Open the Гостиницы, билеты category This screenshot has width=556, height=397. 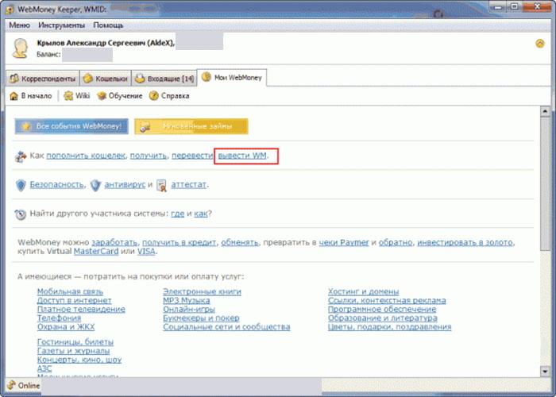[75, 342]
